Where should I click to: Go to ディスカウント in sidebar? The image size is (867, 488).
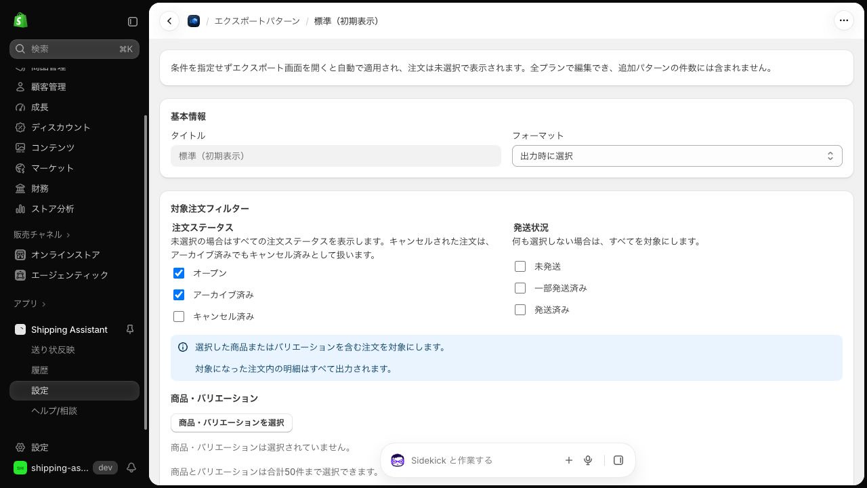[x=75, y=127]
